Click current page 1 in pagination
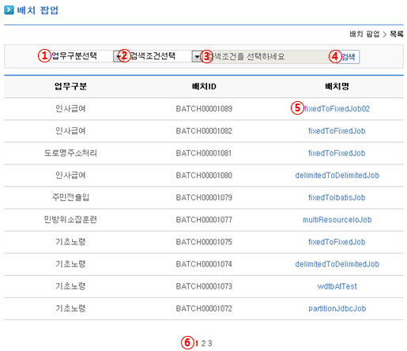 [197, 343]
